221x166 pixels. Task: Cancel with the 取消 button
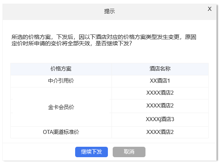[x=129, y=152]
